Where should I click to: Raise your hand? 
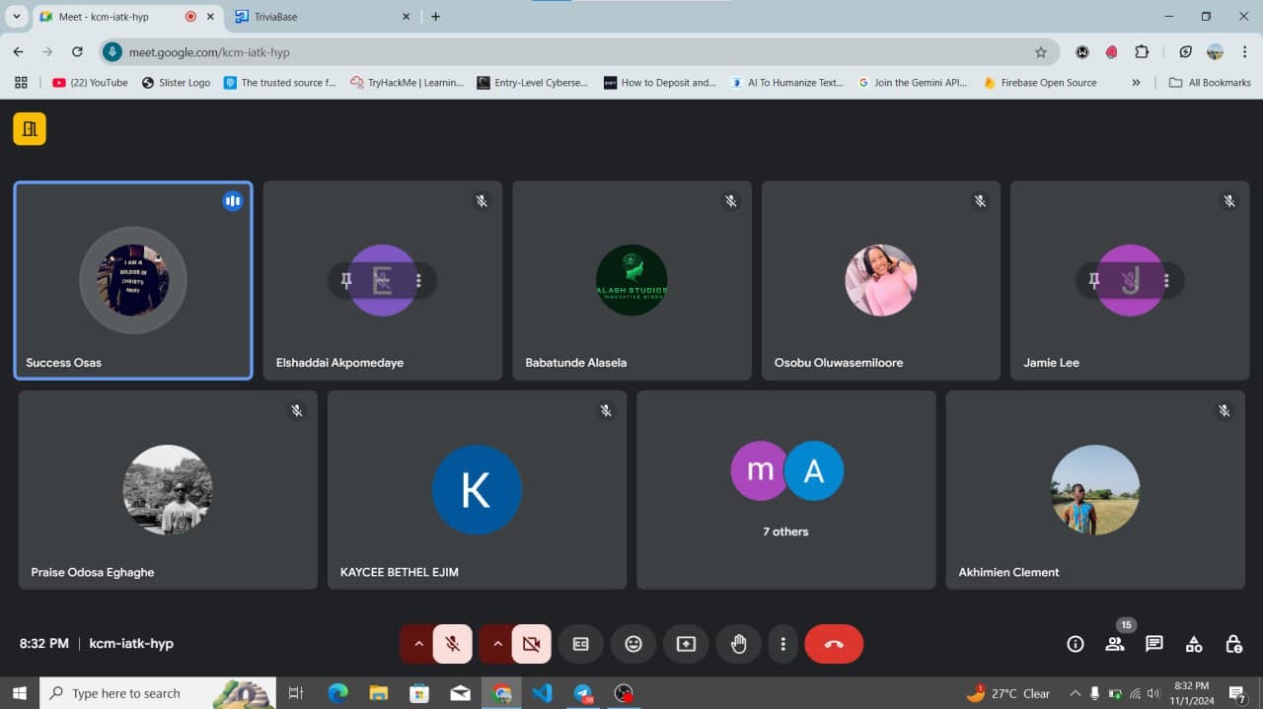738,644
